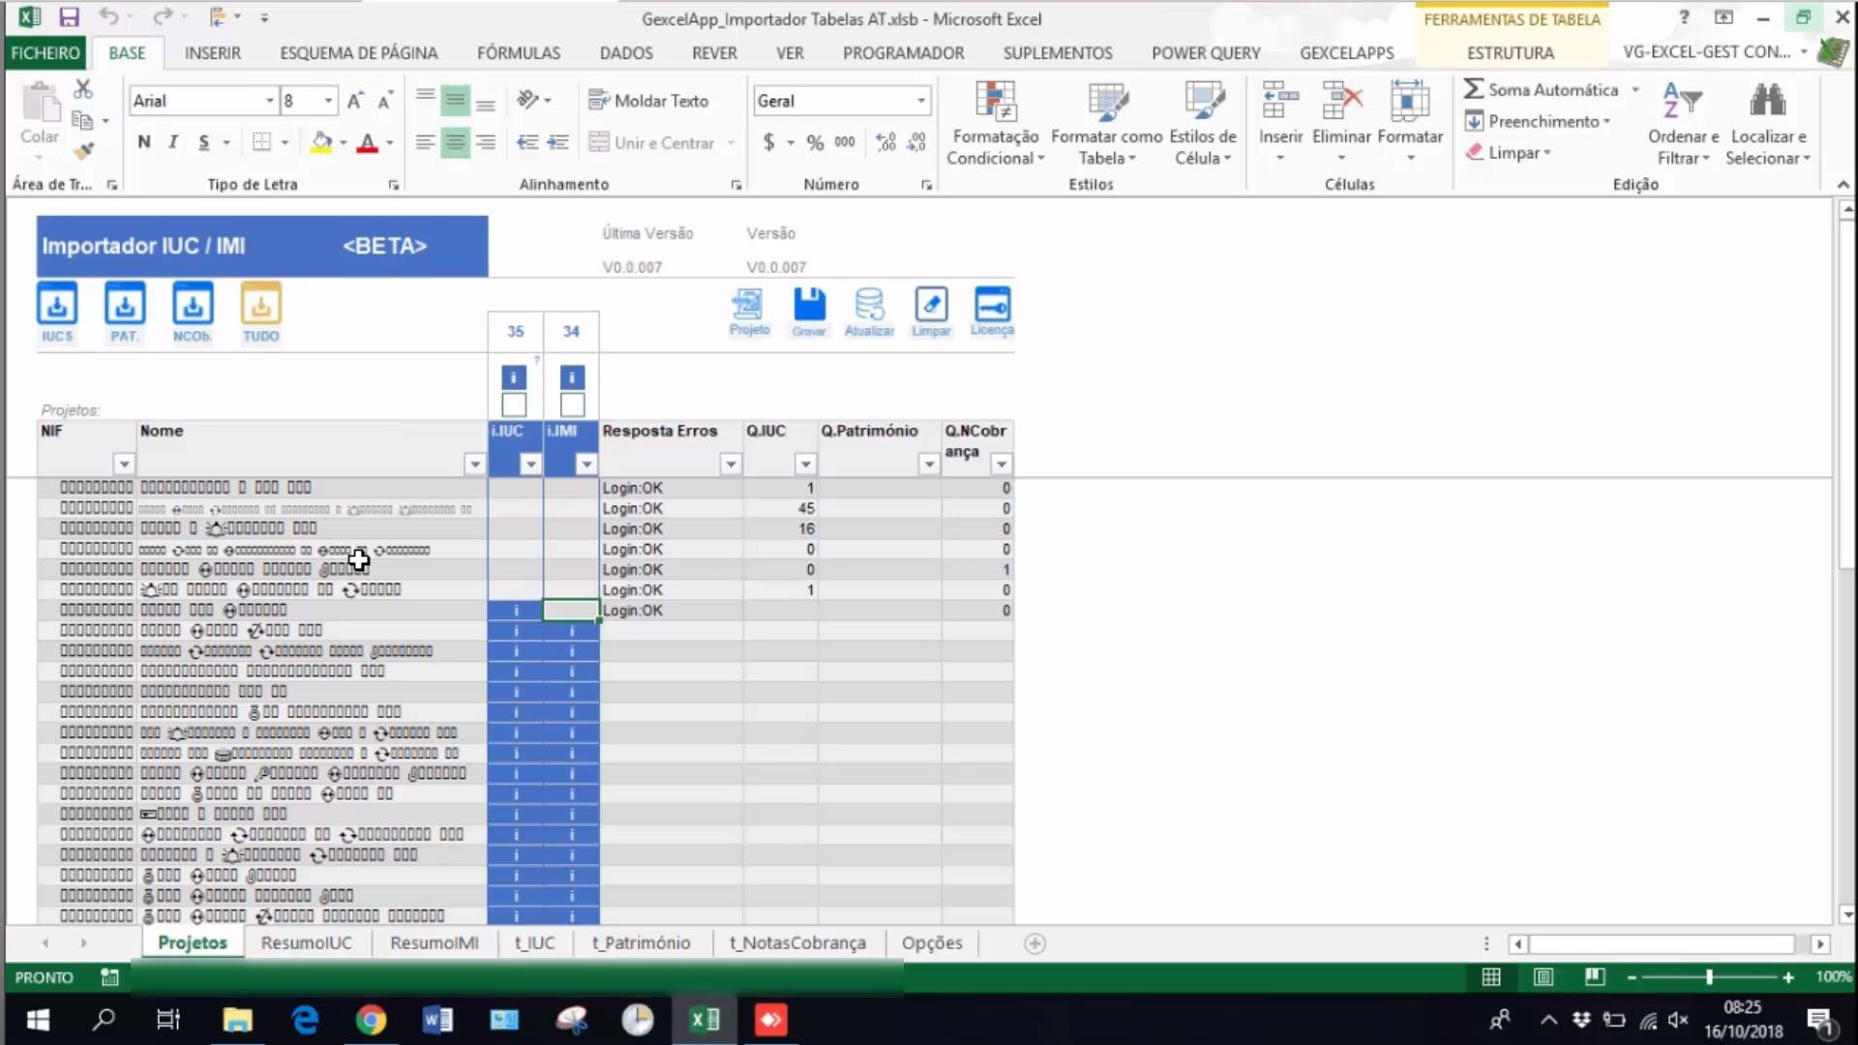
Task: Open the t_Património sheet tab
Action: [642, 942]
